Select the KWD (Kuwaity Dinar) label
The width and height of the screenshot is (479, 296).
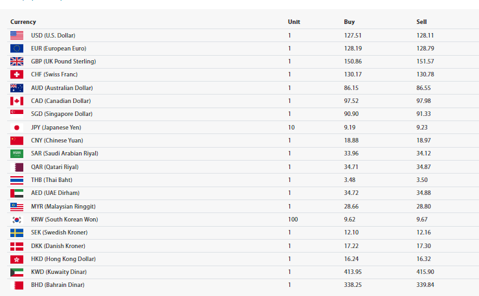(58, 272)
